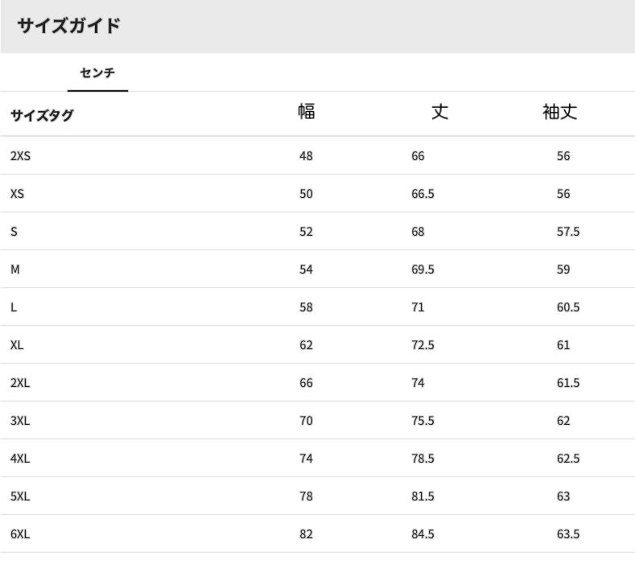Click the width value 54 for M

point(306,270)
